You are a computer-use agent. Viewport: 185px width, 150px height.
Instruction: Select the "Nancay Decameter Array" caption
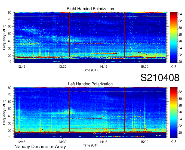point(40,146)
